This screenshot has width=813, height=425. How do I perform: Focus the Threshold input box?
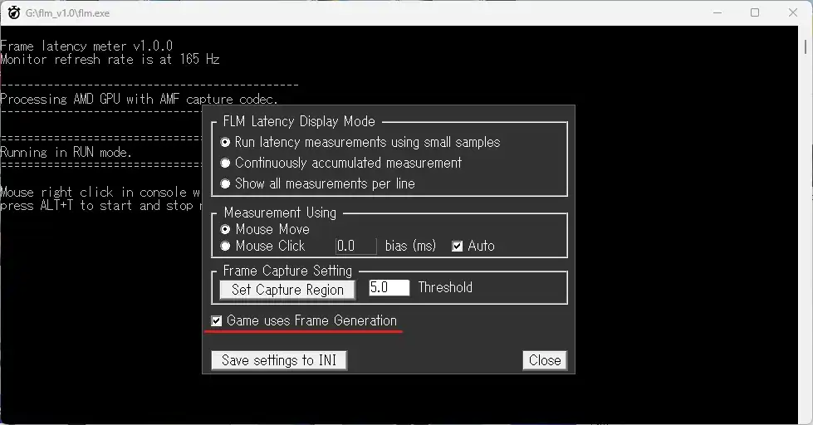[389, 288]
